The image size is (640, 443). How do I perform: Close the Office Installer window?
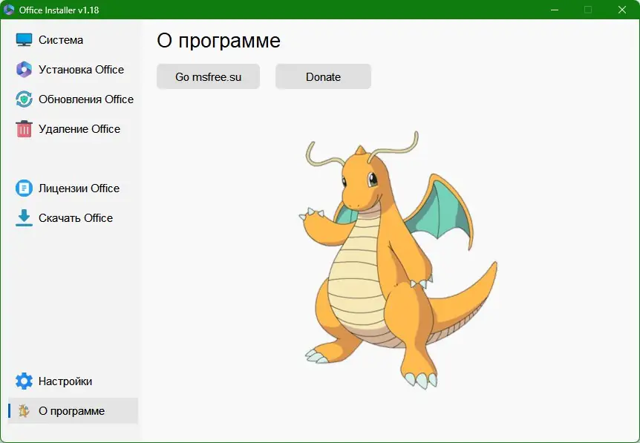click(622, 10)
